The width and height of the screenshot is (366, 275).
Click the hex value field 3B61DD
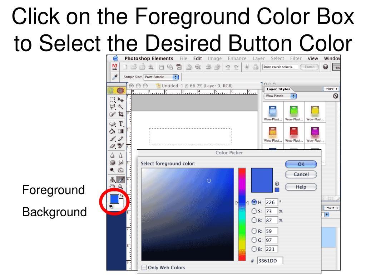[270, 261]
